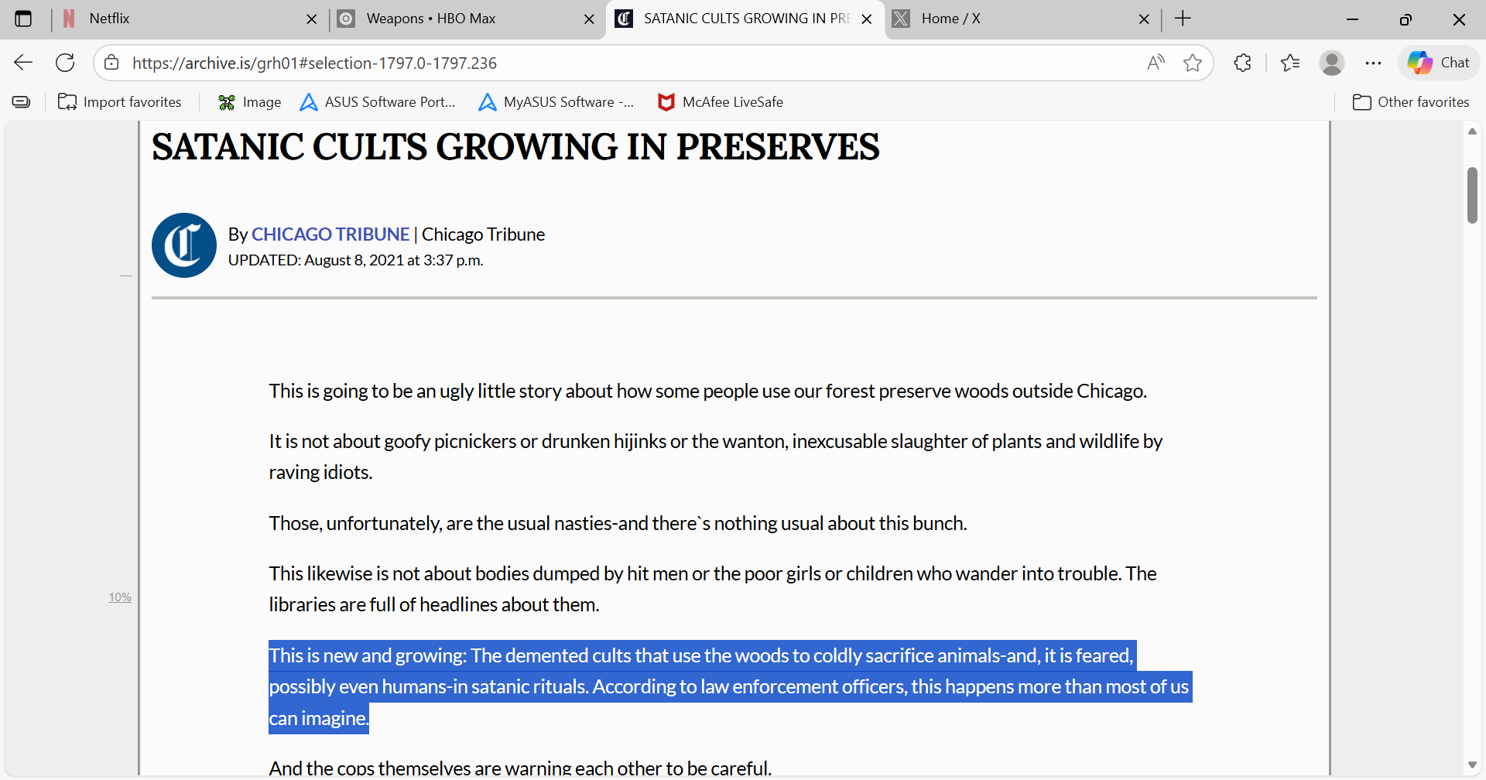Click the vertical scrollbar thumb

pyautogui.click(x=1472, y=195)
